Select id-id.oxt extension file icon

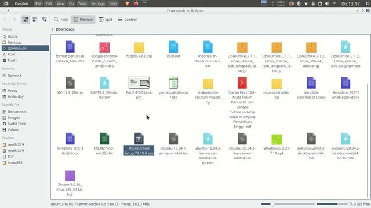coord(173,47)
